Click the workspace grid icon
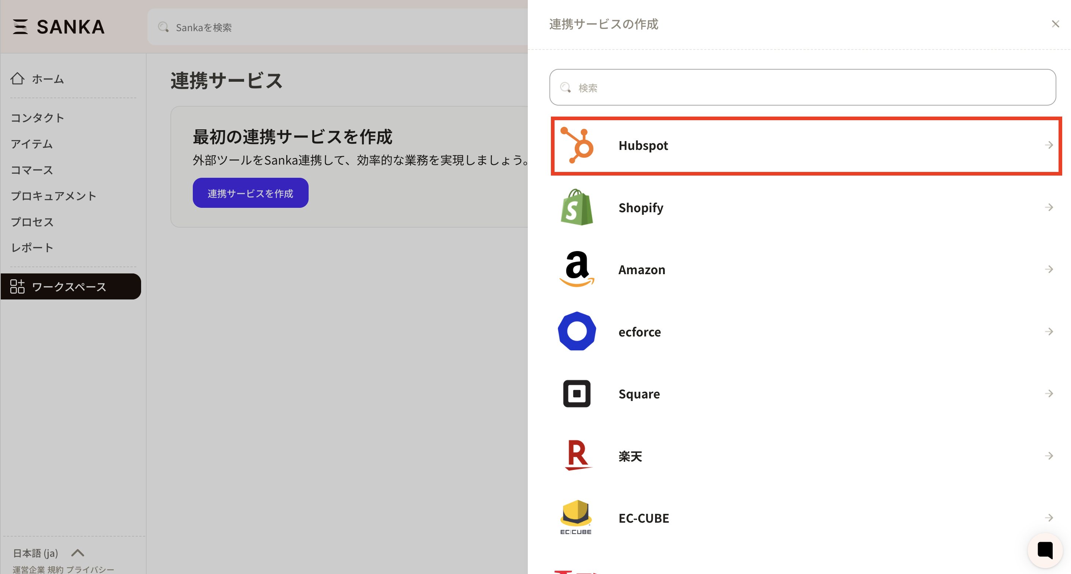Image resolution: width=1071 pixels, height=574 pixels. (x=18, y=286)
